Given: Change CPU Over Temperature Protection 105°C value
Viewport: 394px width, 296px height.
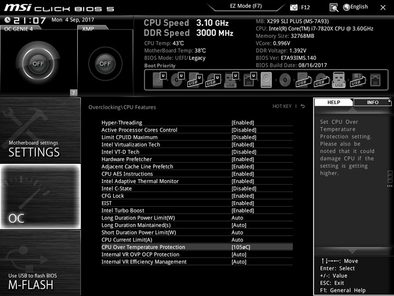Looking at the screenshot, I should 241,247.
